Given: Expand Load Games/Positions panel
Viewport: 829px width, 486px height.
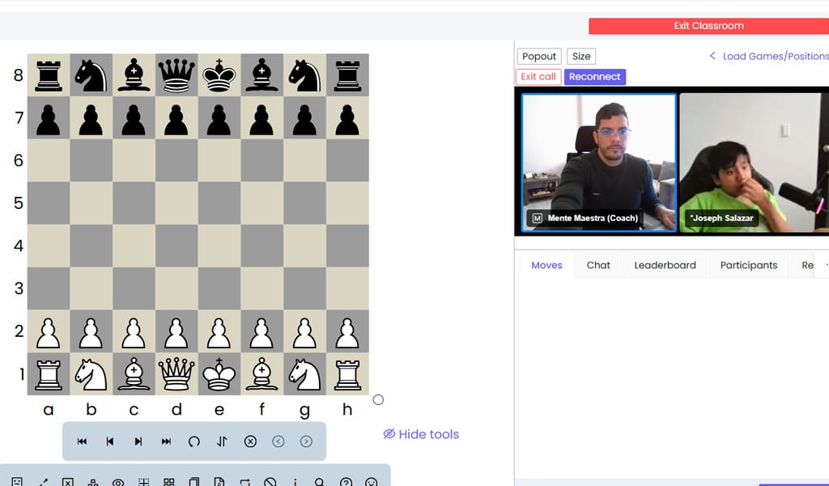Looking at the screenshot, I should click(x=769, y=56).
